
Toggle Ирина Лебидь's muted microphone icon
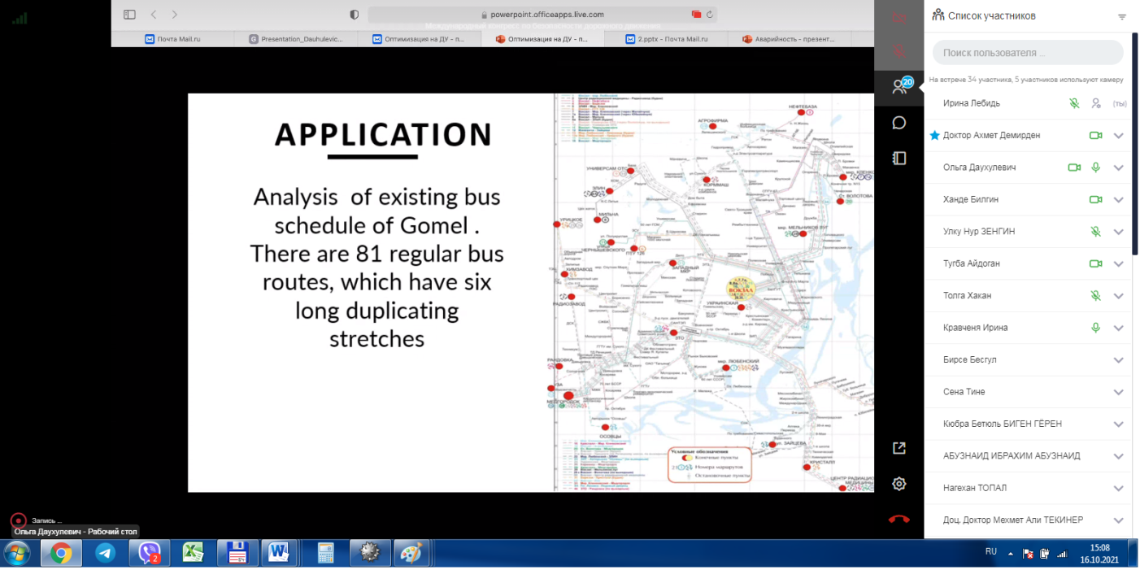1074,103
